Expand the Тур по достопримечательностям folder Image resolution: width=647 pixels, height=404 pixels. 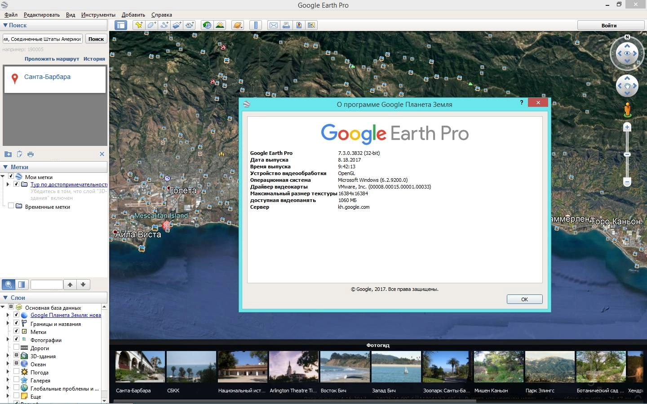pyautogui.click(x=8, y=184)
